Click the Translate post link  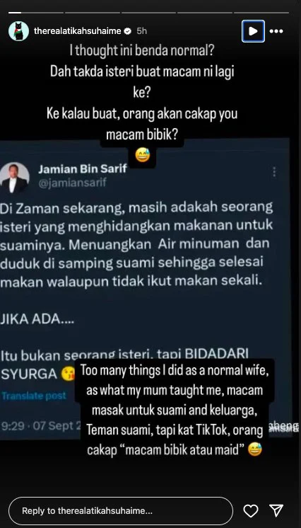[x=33, y=396]
